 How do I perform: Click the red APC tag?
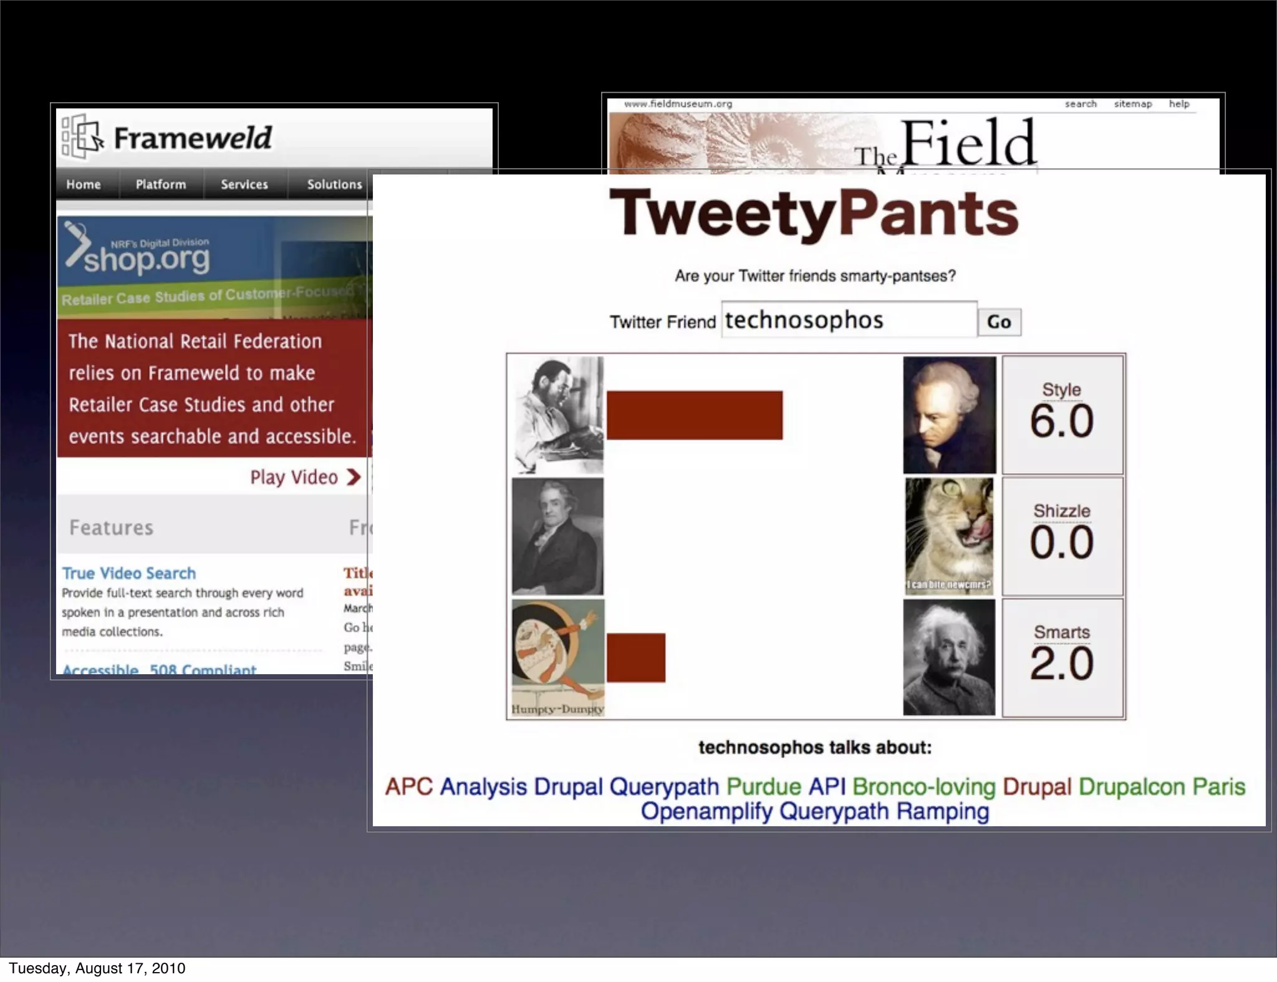coord(408,786)
